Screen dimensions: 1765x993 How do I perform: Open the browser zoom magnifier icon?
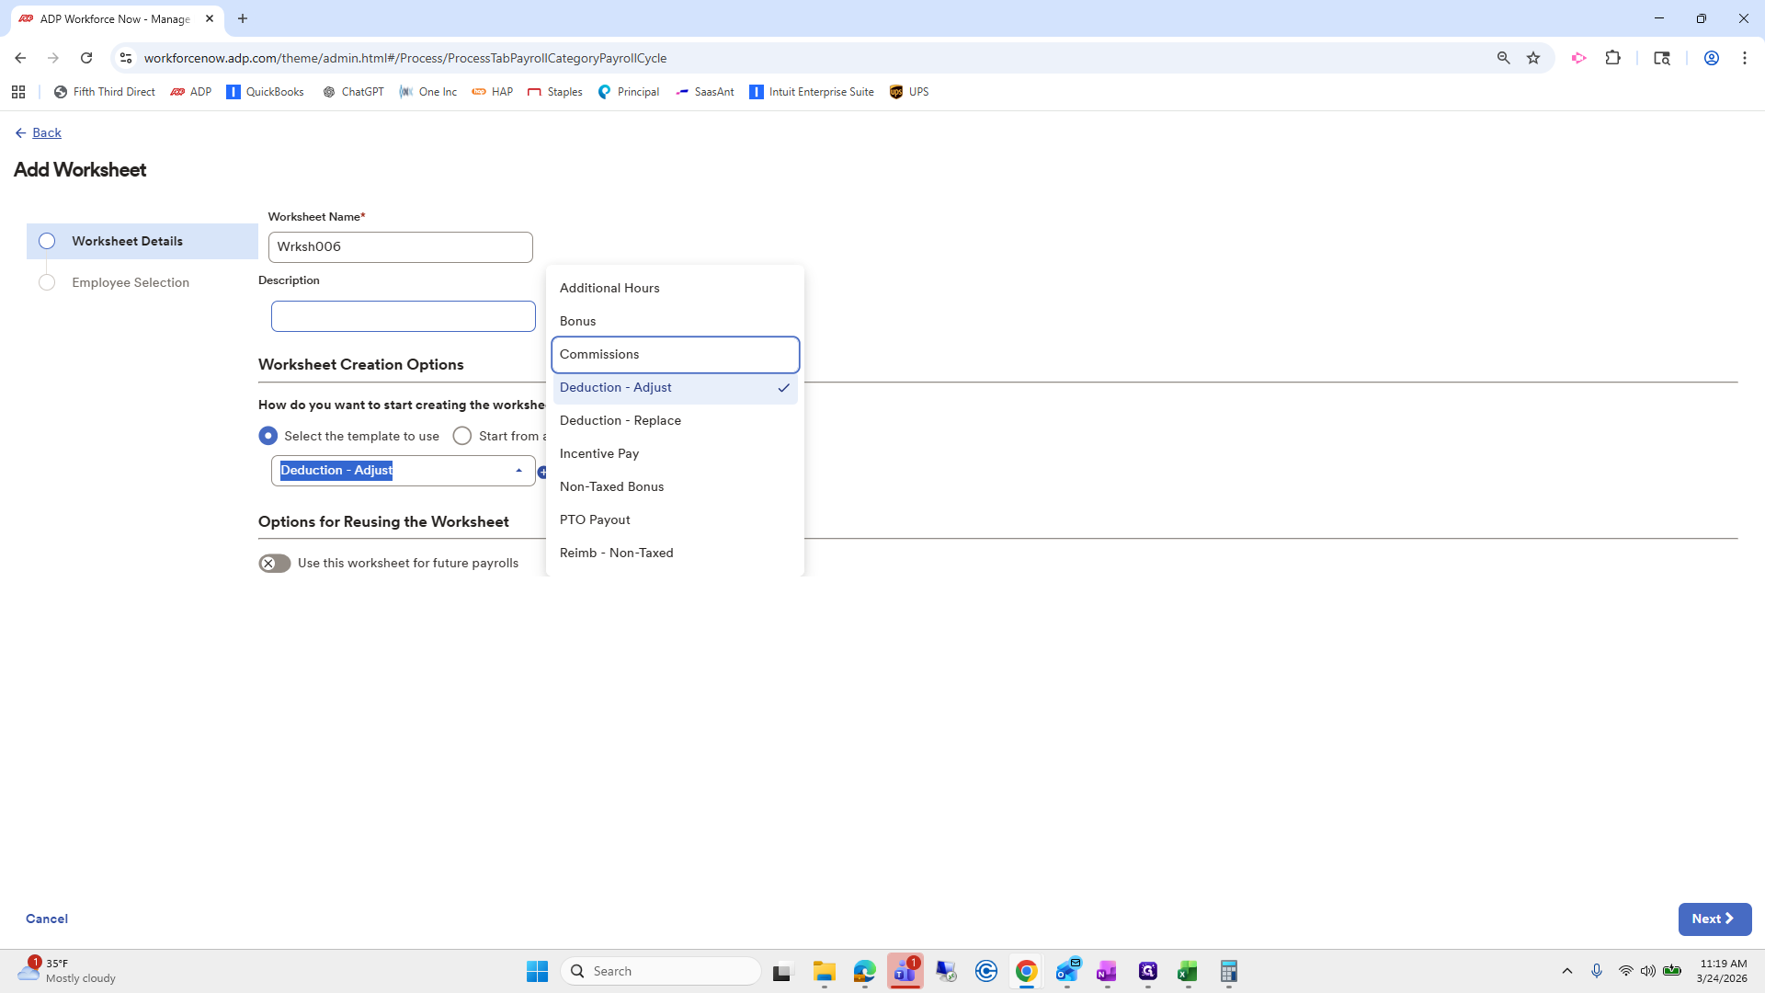pyautogui.click(x=1503, y=58)
